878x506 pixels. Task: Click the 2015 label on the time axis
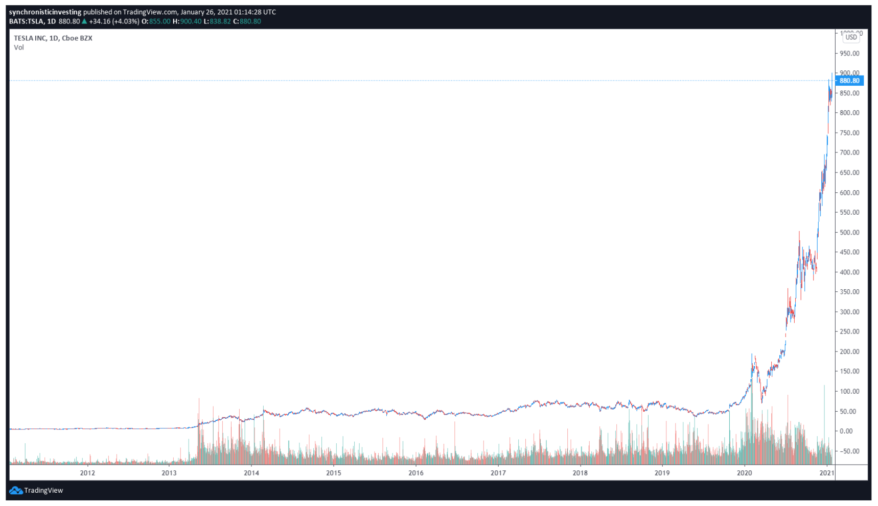point(334,473)
